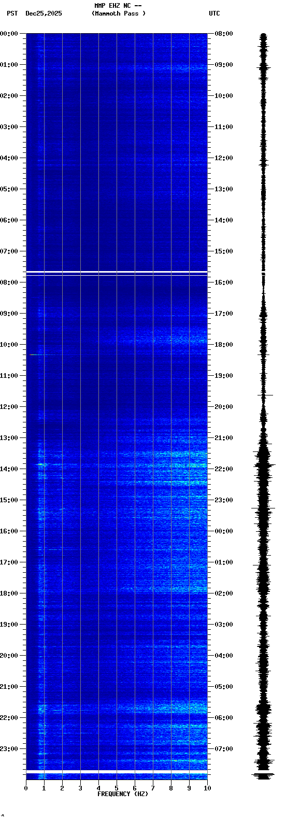
Task: Click the PST "14:00" time label
Action: pos(9,469)
